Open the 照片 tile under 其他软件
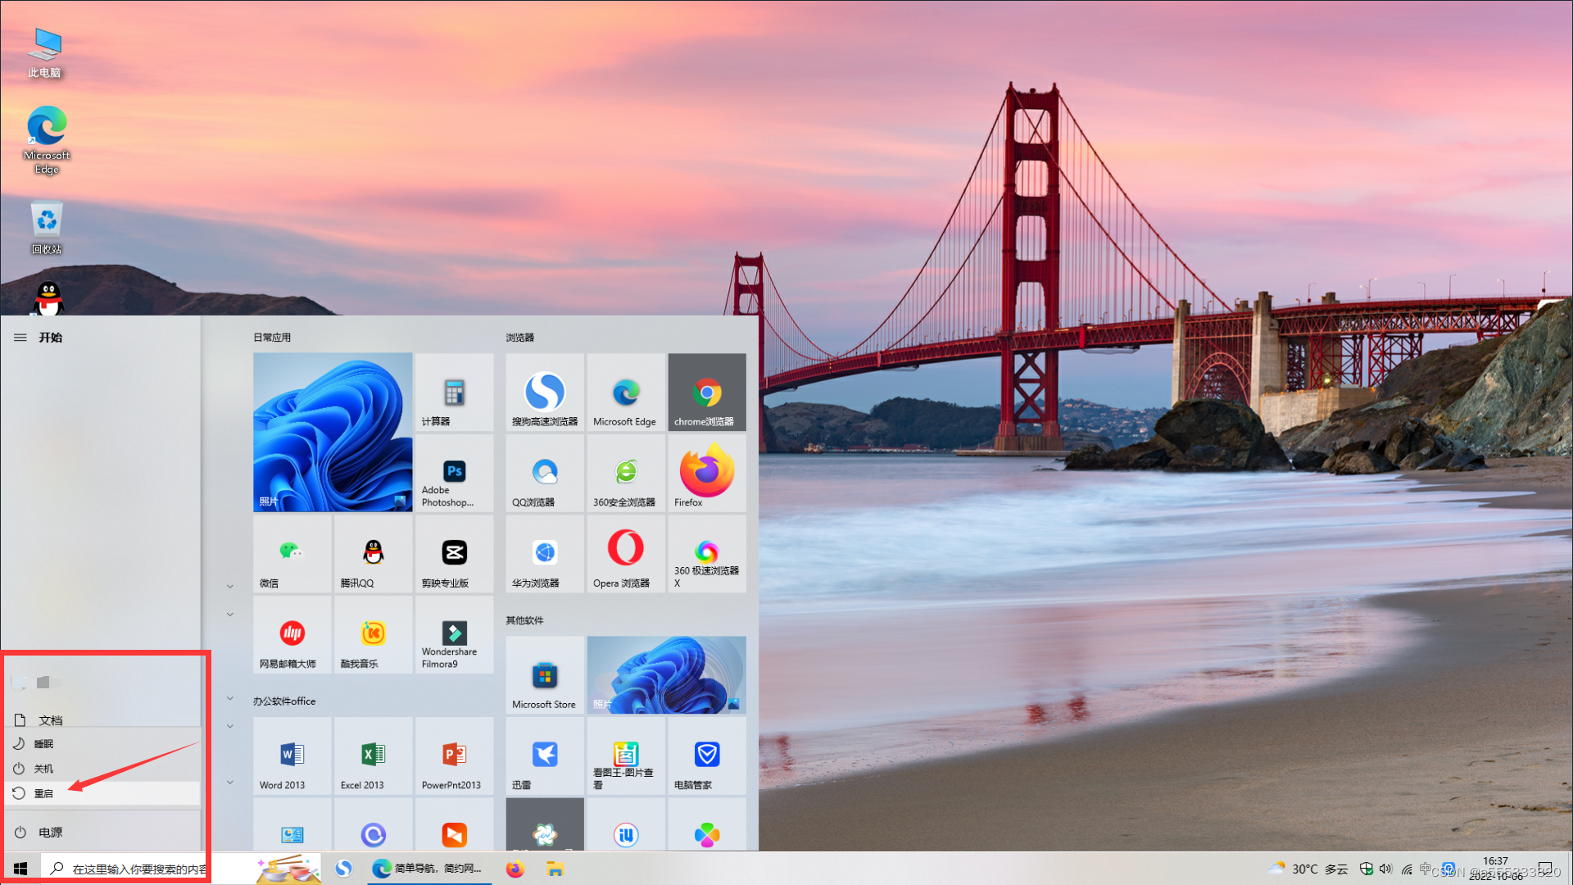 tap(667, 674)
